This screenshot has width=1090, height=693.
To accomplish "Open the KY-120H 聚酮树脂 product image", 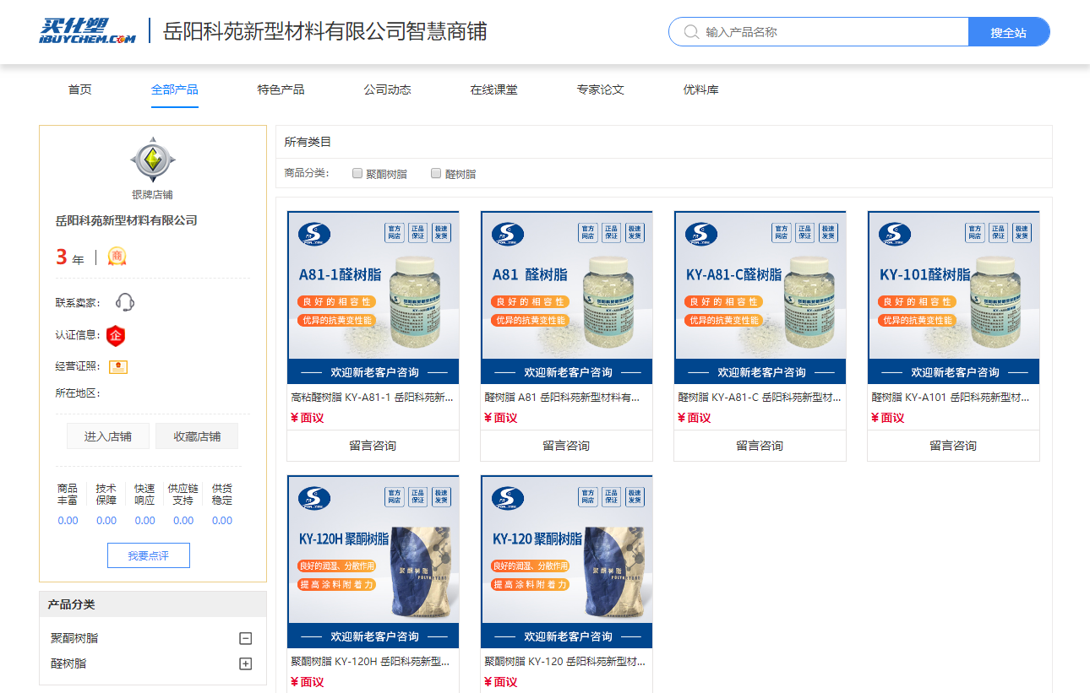I will pos(373,561).
